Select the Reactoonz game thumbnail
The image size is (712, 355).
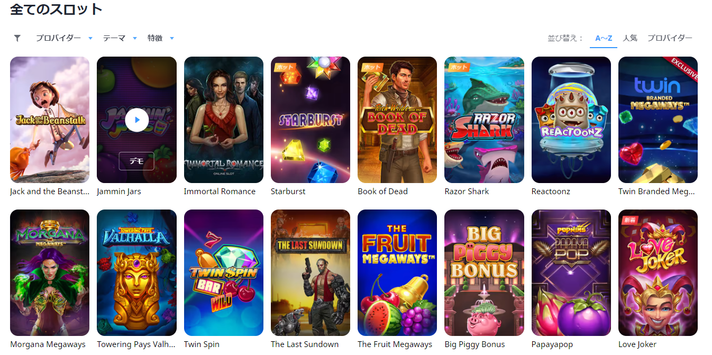[571, 120]
